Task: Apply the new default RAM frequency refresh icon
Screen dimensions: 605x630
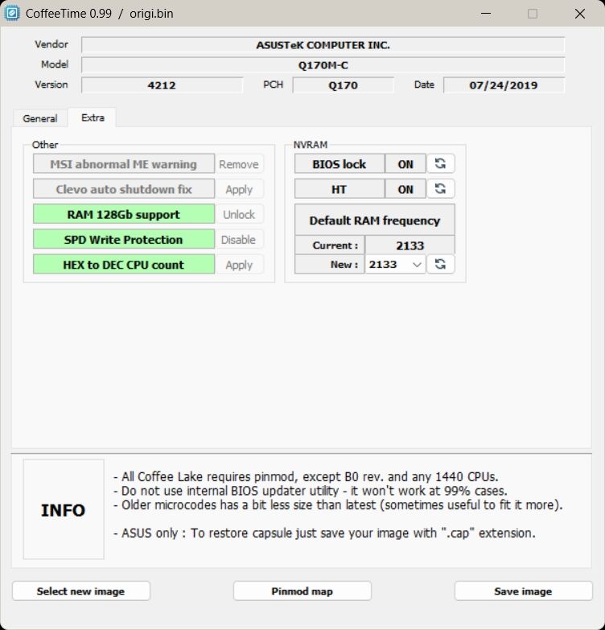Action: [x=440, y=264]
